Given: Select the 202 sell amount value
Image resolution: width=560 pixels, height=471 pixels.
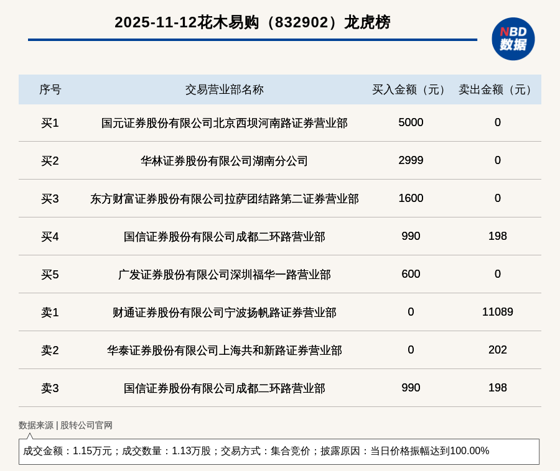Looking at the screenshot, I should click(497, 350).
